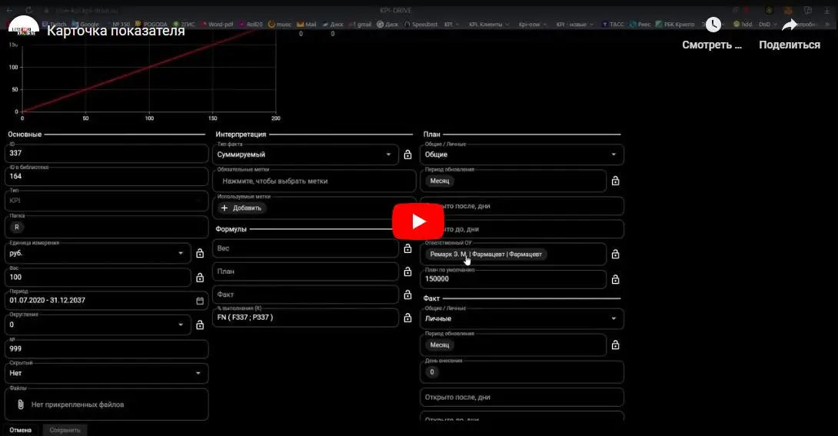Click План по умолчанию field 150000
Viewport: 838px width, 436px height.
[514, 279]
